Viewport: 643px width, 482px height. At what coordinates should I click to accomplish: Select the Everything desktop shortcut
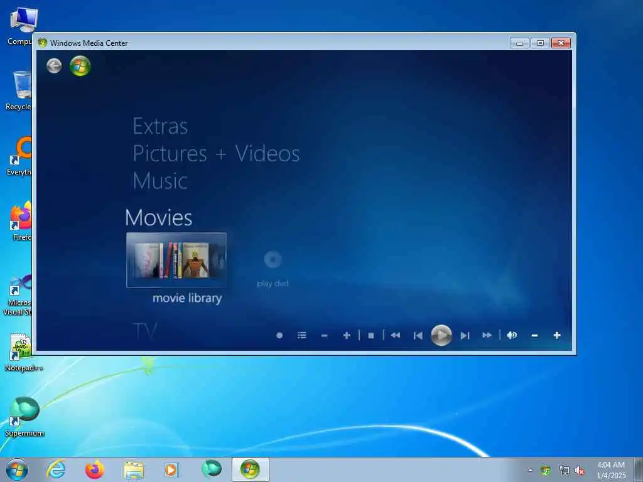point(19,156)
